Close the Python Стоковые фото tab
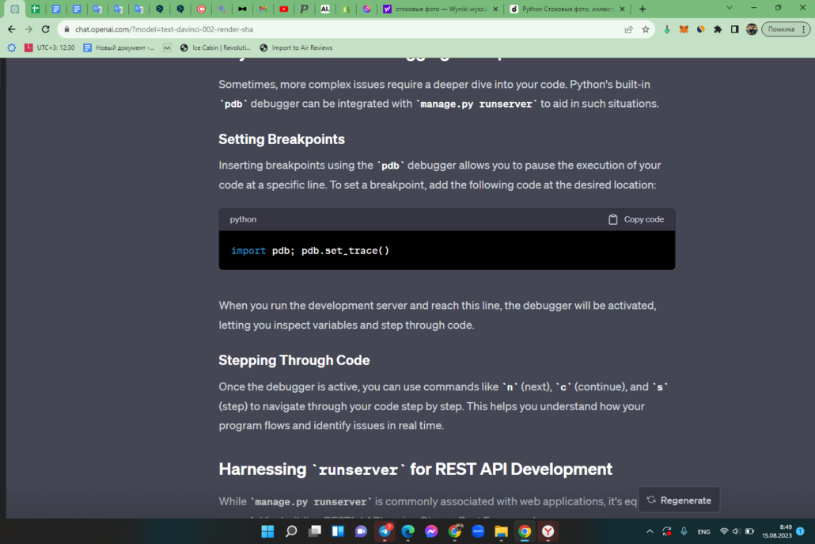Screen dimensions: 815x544 (622, 9)
